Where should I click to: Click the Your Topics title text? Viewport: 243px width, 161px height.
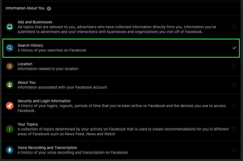28,124
